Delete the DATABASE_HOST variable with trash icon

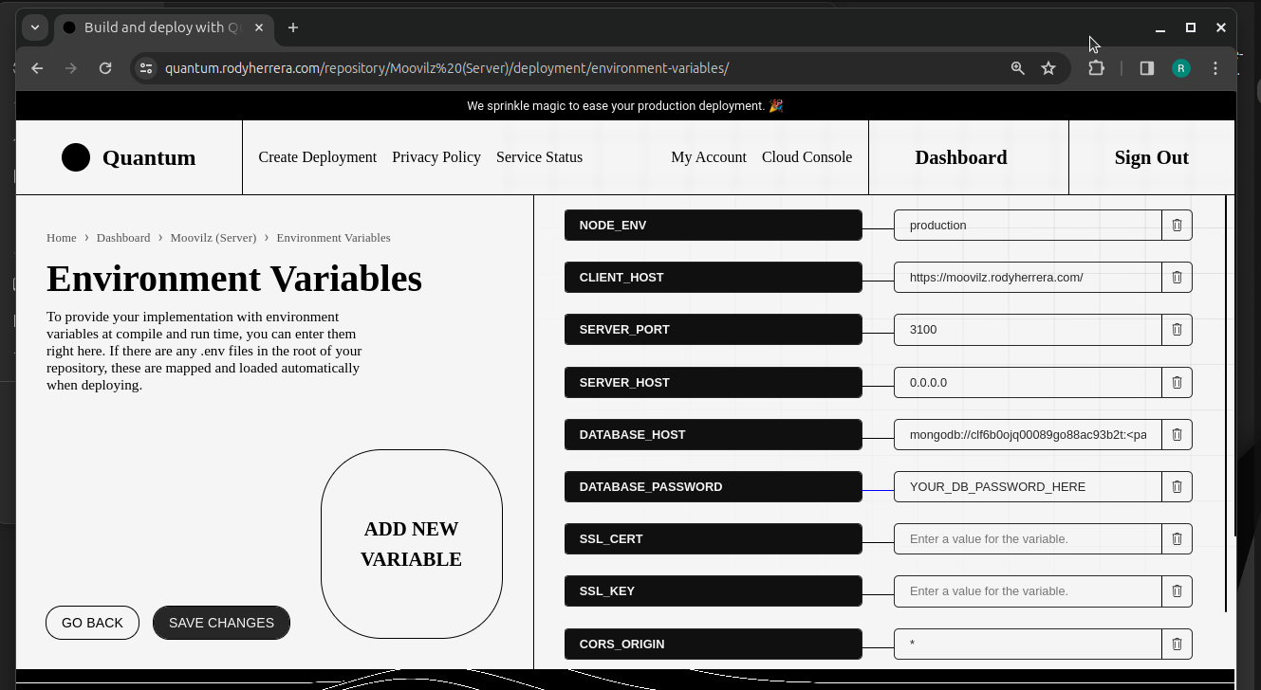(x=1177, y=435)
